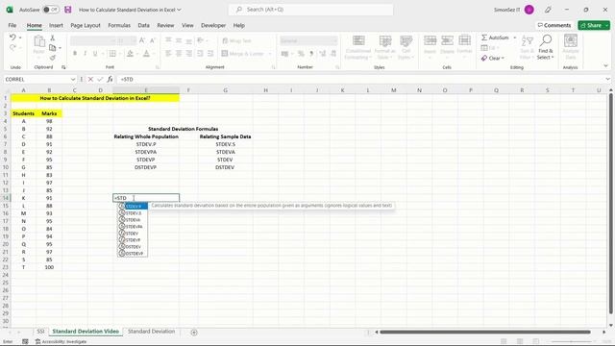The image size is (615, 346).
Task: Click the Find & Select magnifier icon
Action: (546, 40)
